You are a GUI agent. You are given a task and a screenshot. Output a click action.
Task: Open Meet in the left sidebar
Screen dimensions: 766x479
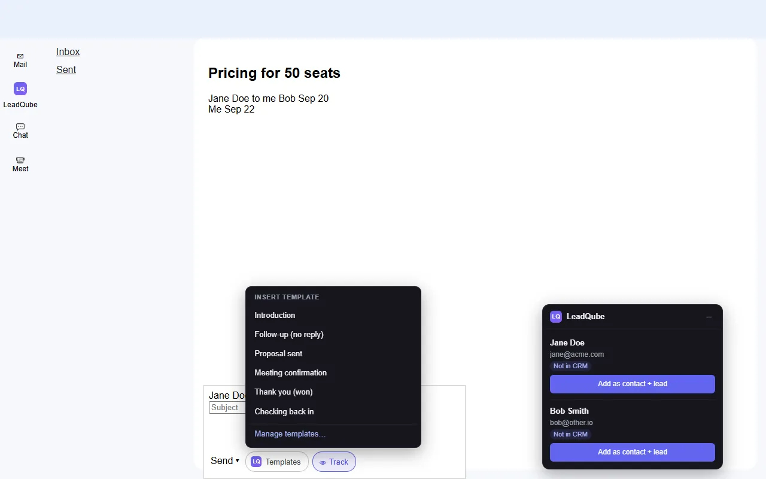click(x=20, y=164)
